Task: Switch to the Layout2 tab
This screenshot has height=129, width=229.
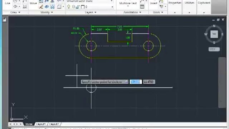Action: pos(54,124)
